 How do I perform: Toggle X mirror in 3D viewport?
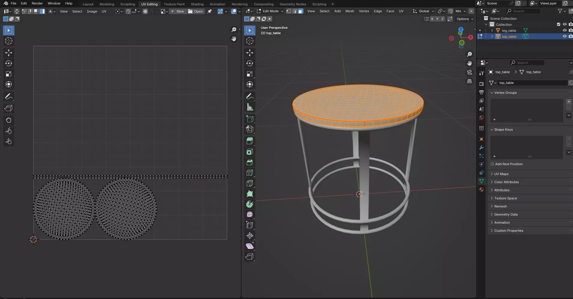click(432, 19)
